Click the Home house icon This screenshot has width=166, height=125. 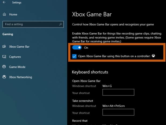4,14
